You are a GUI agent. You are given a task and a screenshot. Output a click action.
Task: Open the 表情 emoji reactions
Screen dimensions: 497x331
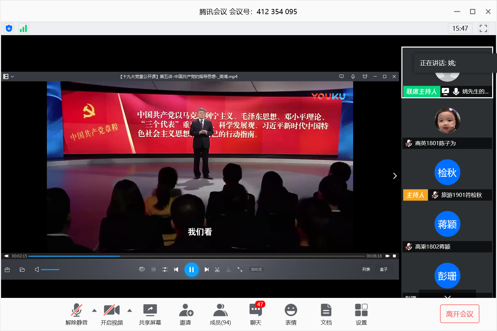pos(291,313)
